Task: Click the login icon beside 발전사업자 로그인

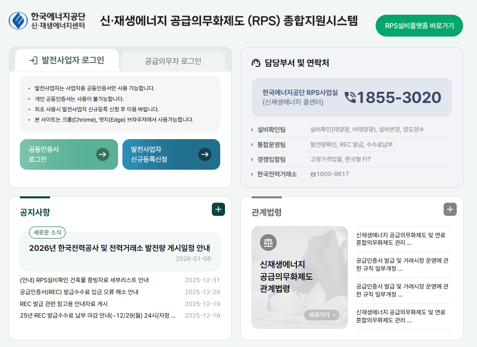Action: tap(33, 60)
